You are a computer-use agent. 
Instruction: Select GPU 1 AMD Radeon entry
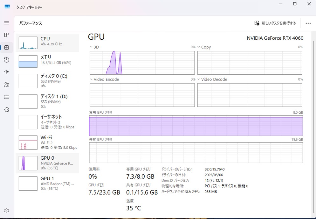pos(47,183)
